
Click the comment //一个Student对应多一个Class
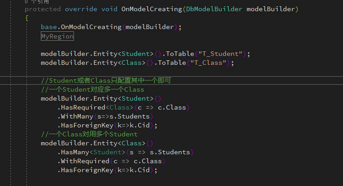[x=92, y=89]
